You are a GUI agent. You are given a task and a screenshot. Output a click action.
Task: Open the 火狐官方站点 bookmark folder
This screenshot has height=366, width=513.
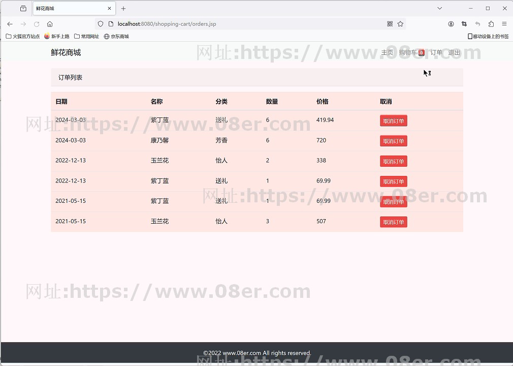pos(22,36)
